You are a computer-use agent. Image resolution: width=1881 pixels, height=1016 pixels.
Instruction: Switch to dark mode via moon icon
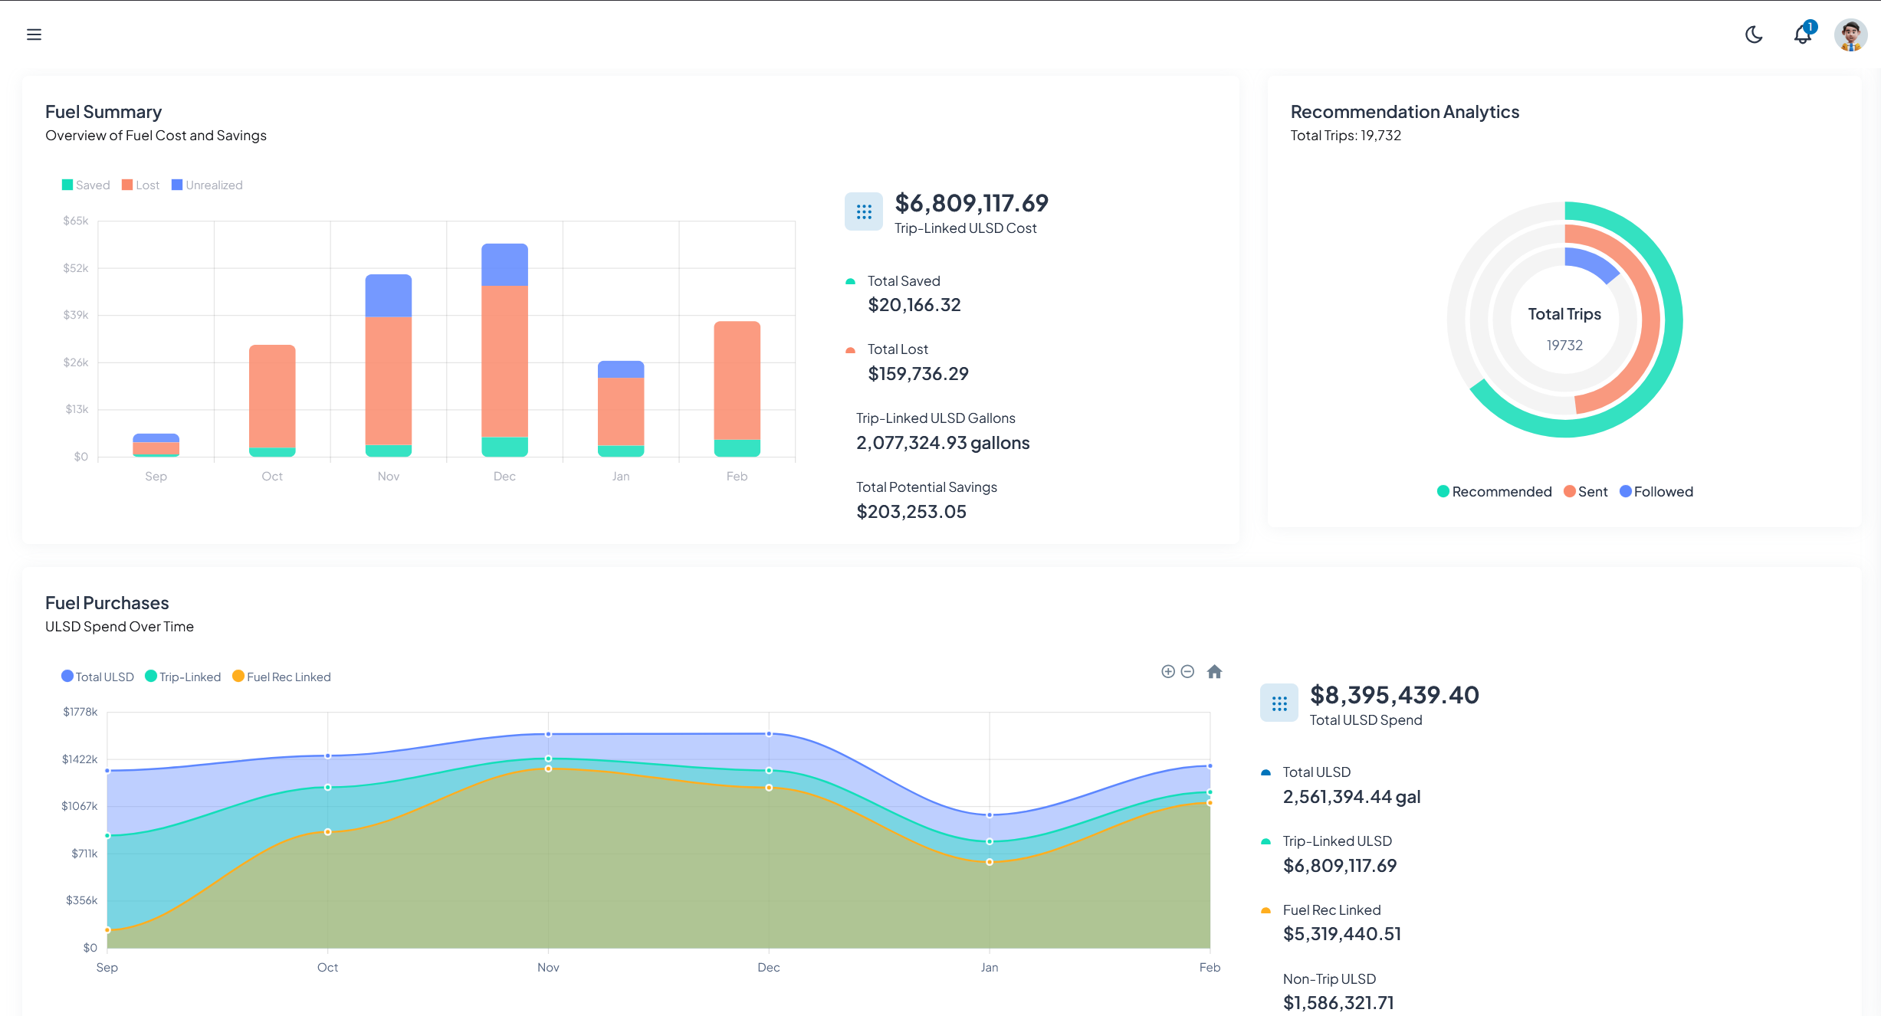1754,34
